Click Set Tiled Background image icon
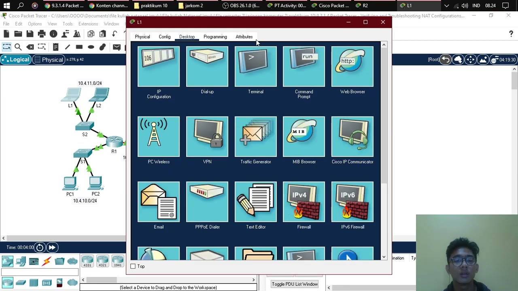This screenshot has height=291, width=518. pyautogui.click(x=483, y=60)
